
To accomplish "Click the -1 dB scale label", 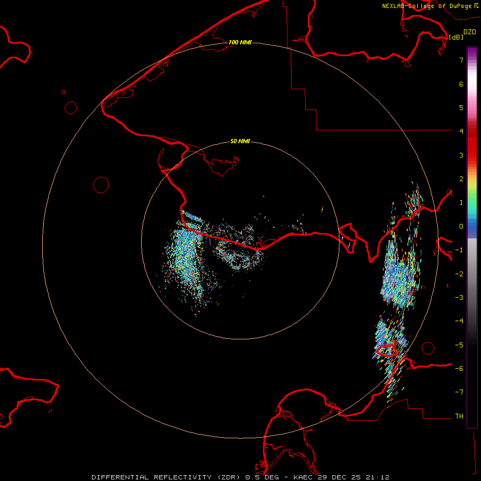I will click(x=459, y=250).
